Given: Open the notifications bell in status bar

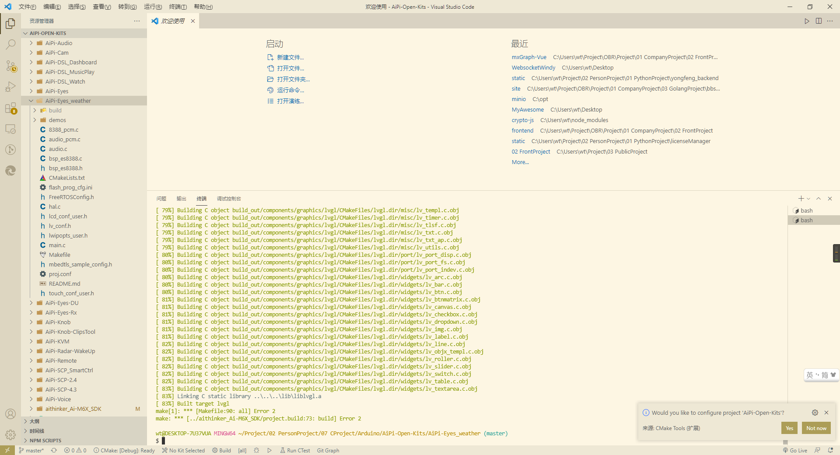Looking at the screenshot, I should [830, 450].
